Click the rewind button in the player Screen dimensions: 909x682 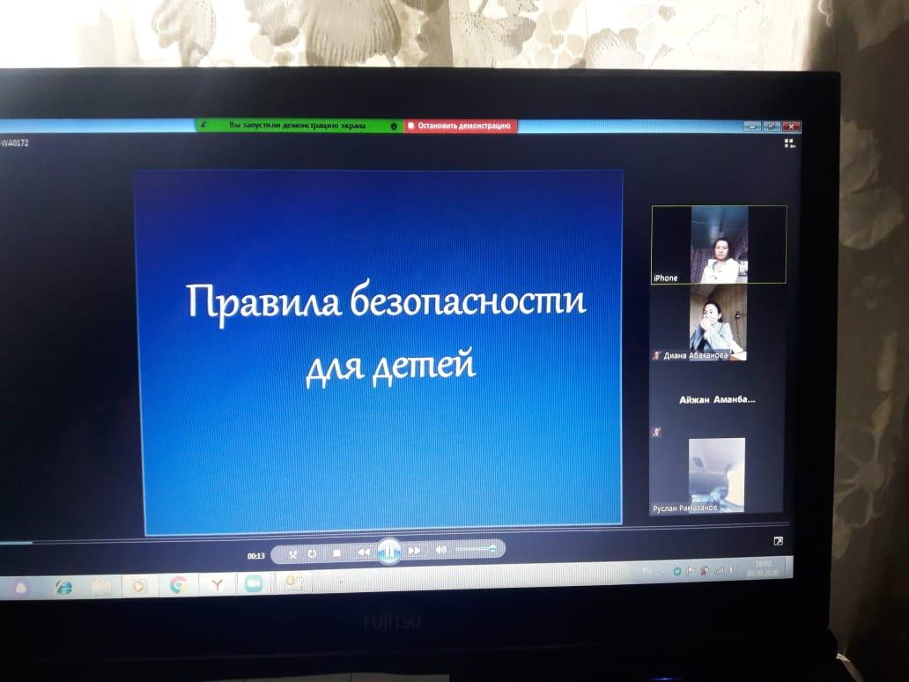tap(363, 552)
